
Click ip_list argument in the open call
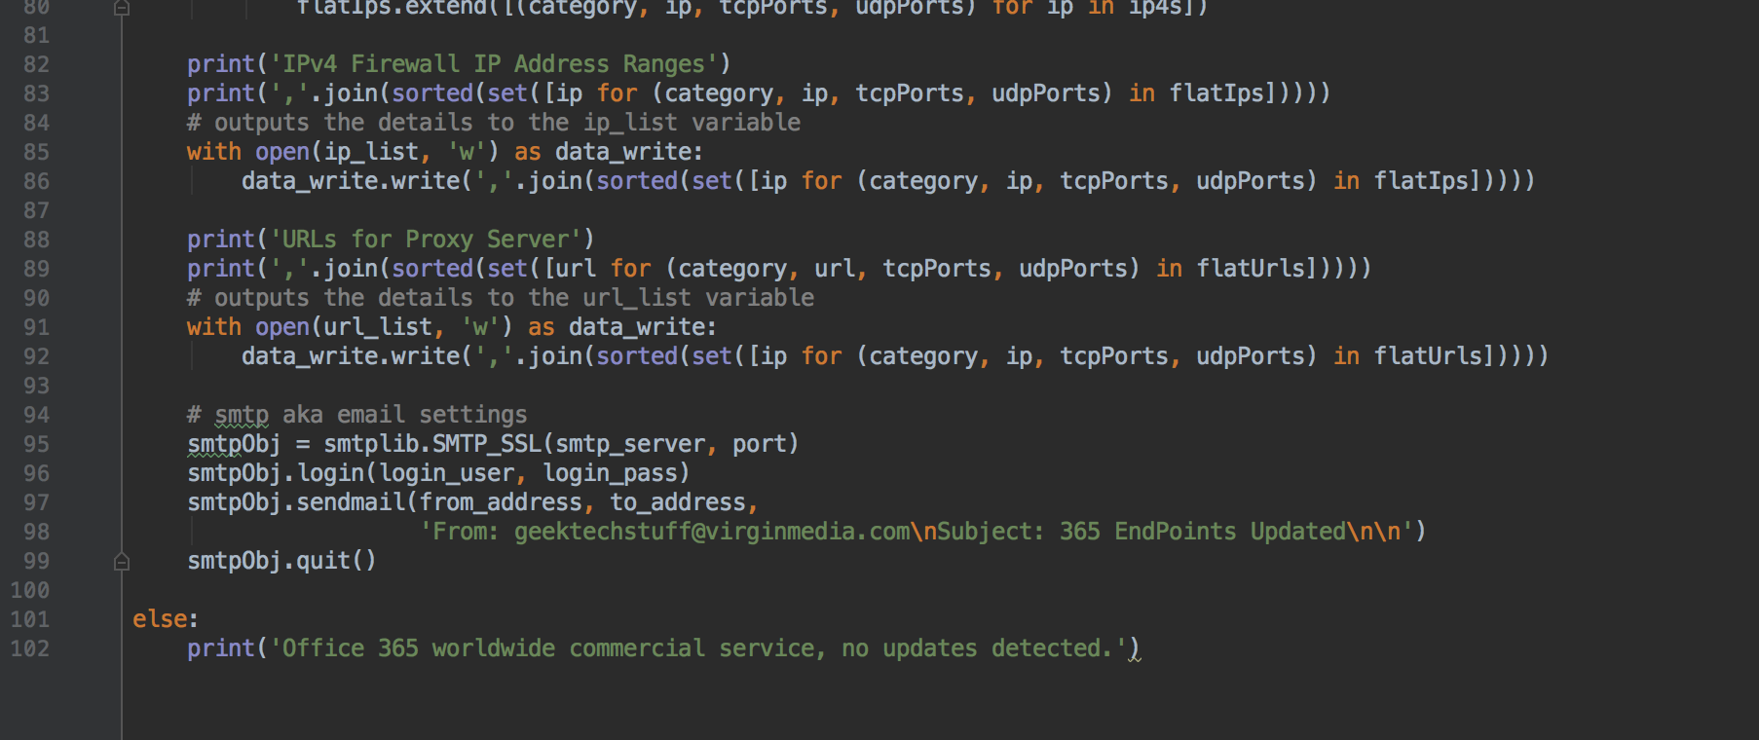(371, 152)
